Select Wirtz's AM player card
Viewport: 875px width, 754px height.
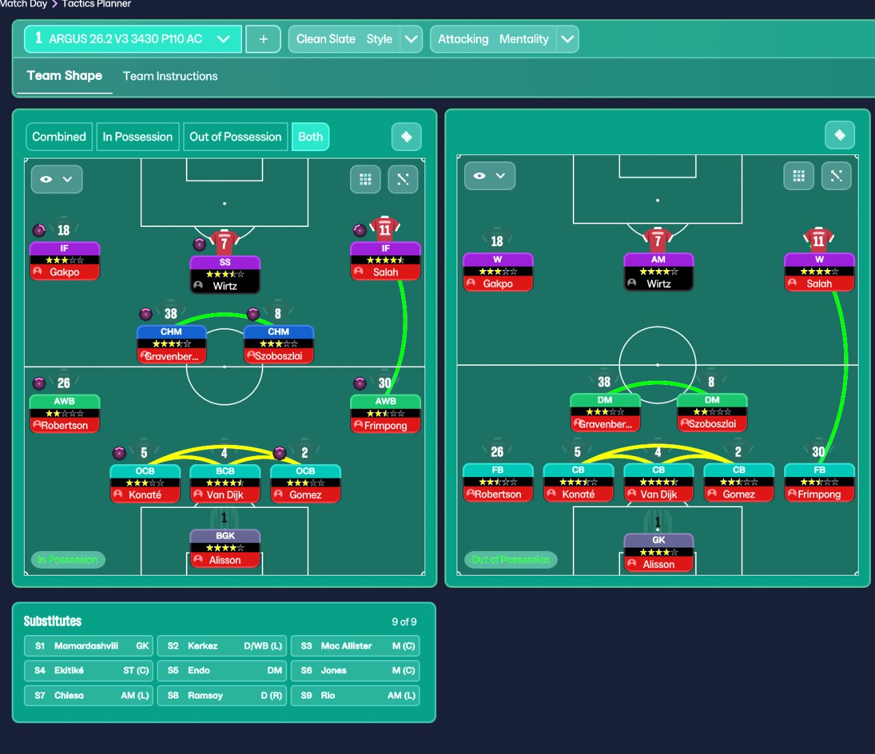[x=659, y=272]
